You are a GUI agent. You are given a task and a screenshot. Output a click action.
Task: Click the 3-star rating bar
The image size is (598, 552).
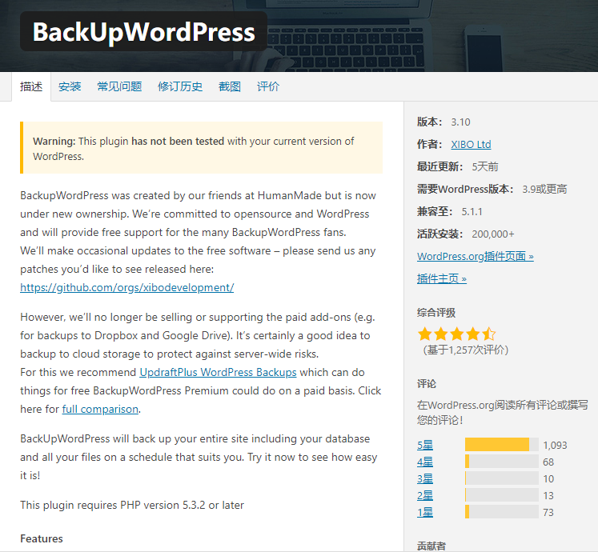501,478
